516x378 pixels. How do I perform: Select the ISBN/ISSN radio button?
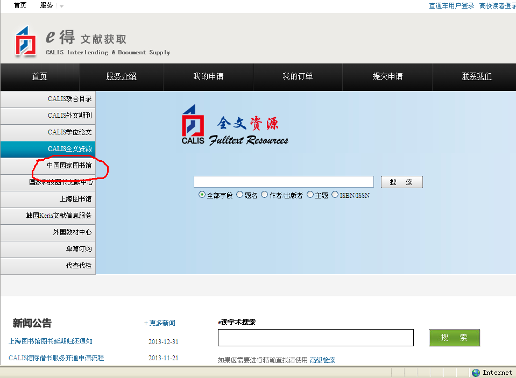(335, 195)
